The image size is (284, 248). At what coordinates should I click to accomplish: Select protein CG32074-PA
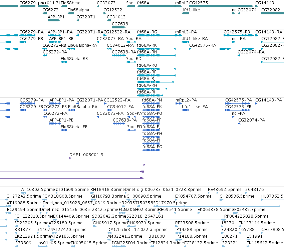pos(252,120)
